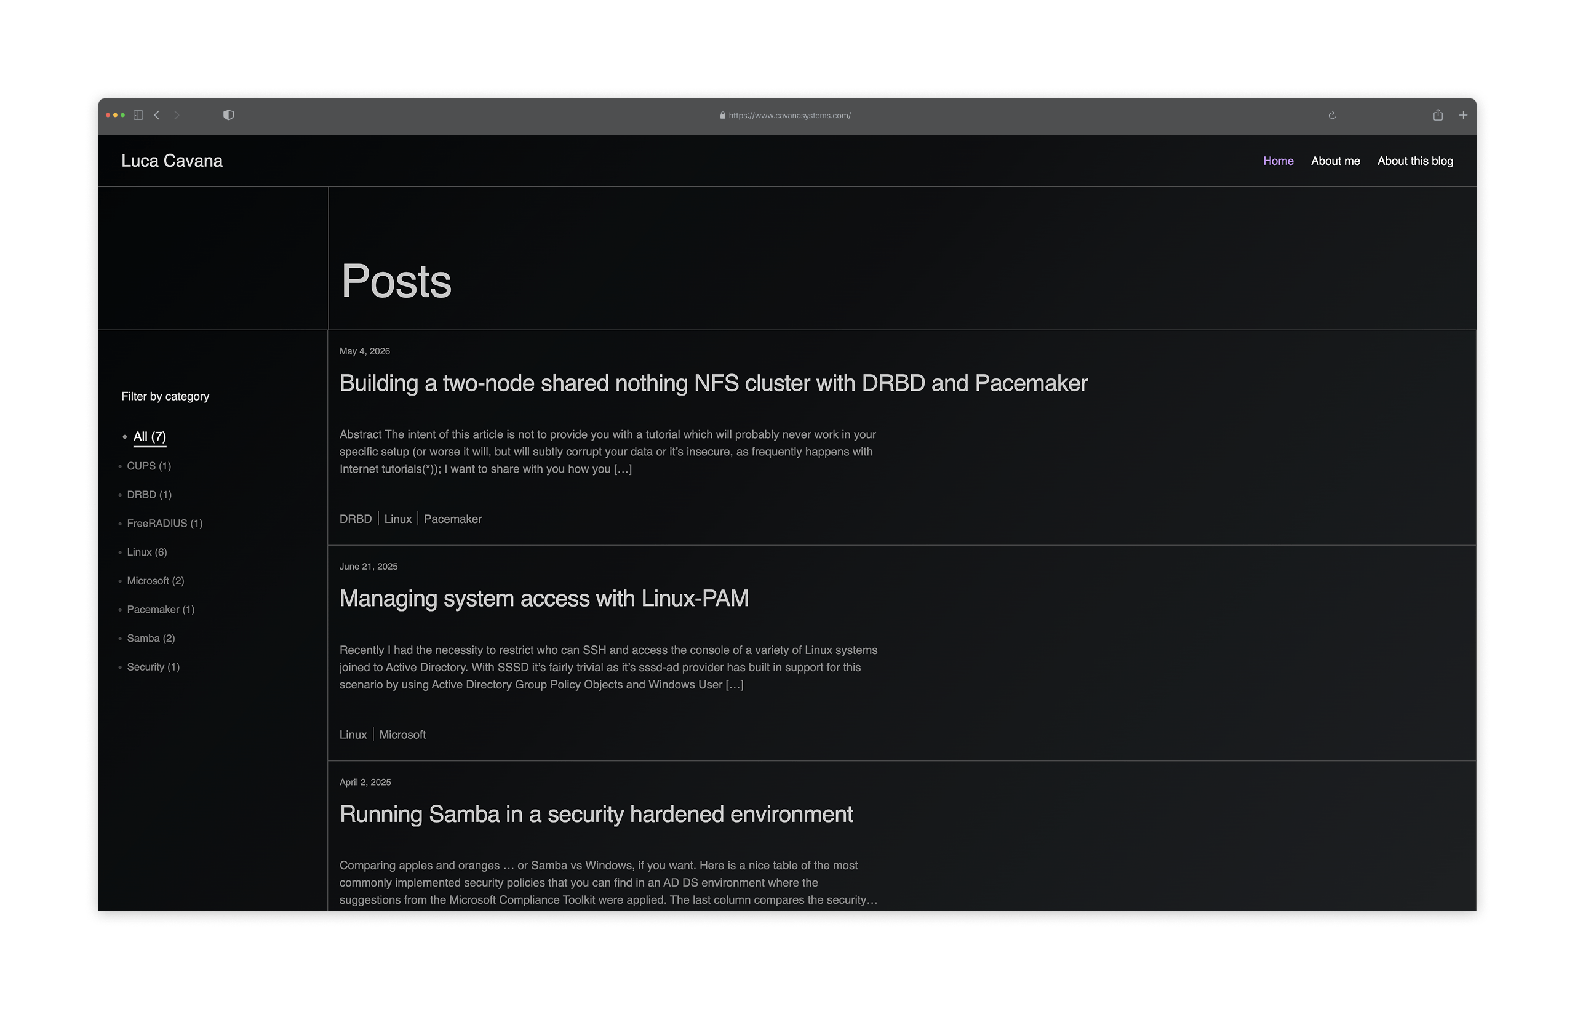Click the Luca Cavana site title
The width and height of the screenshot is (1575, 1009).
[172, 161]
